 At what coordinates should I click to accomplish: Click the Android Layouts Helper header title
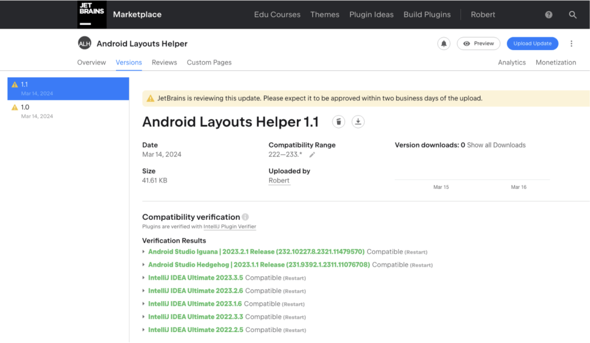[142, 44]
